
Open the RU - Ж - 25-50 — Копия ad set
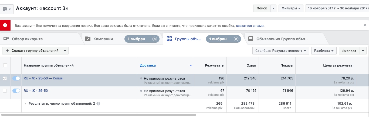tap(43, 78)
